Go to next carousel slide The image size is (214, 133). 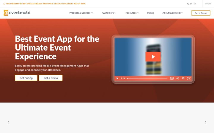tap(206, 122)
